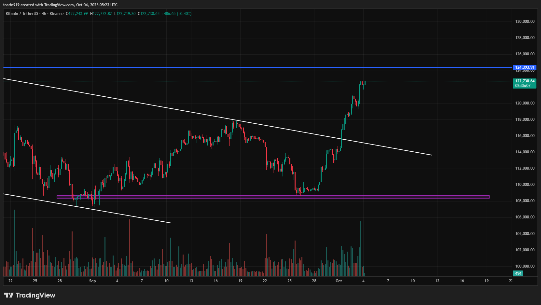
Task: Select the lower white descending trendline
Action: (87, 208)
